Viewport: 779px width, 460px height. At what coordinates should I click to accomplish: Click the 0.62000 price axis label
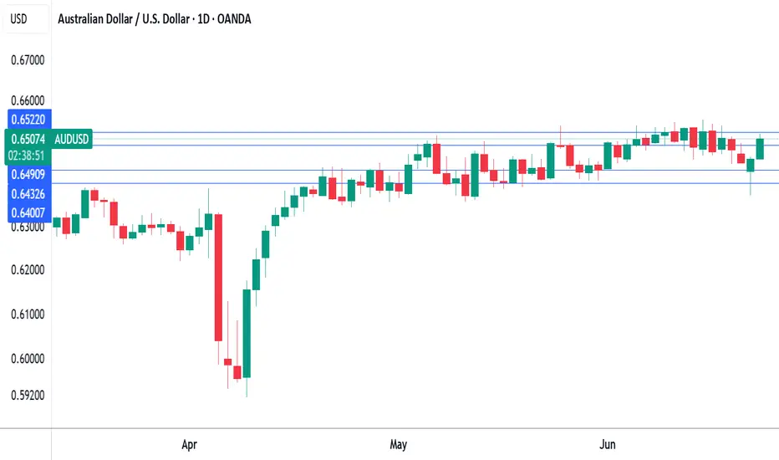pyautogui.click(x=28, y=270)
